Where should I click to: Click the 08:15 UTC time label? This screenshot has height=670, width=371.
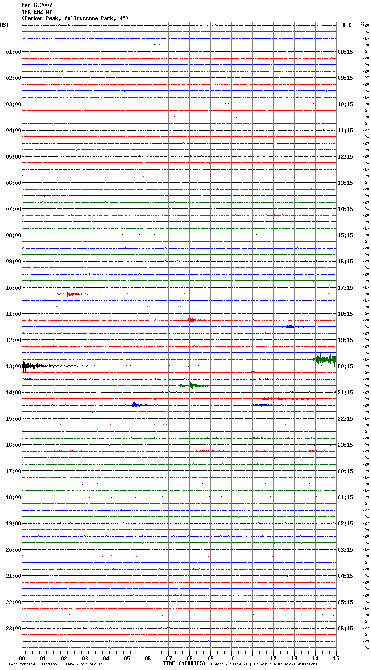(345, 52)
